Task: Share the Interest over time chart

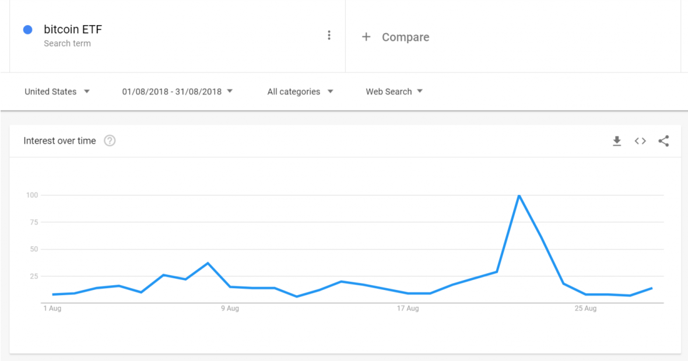Action: tap(664, 141)
